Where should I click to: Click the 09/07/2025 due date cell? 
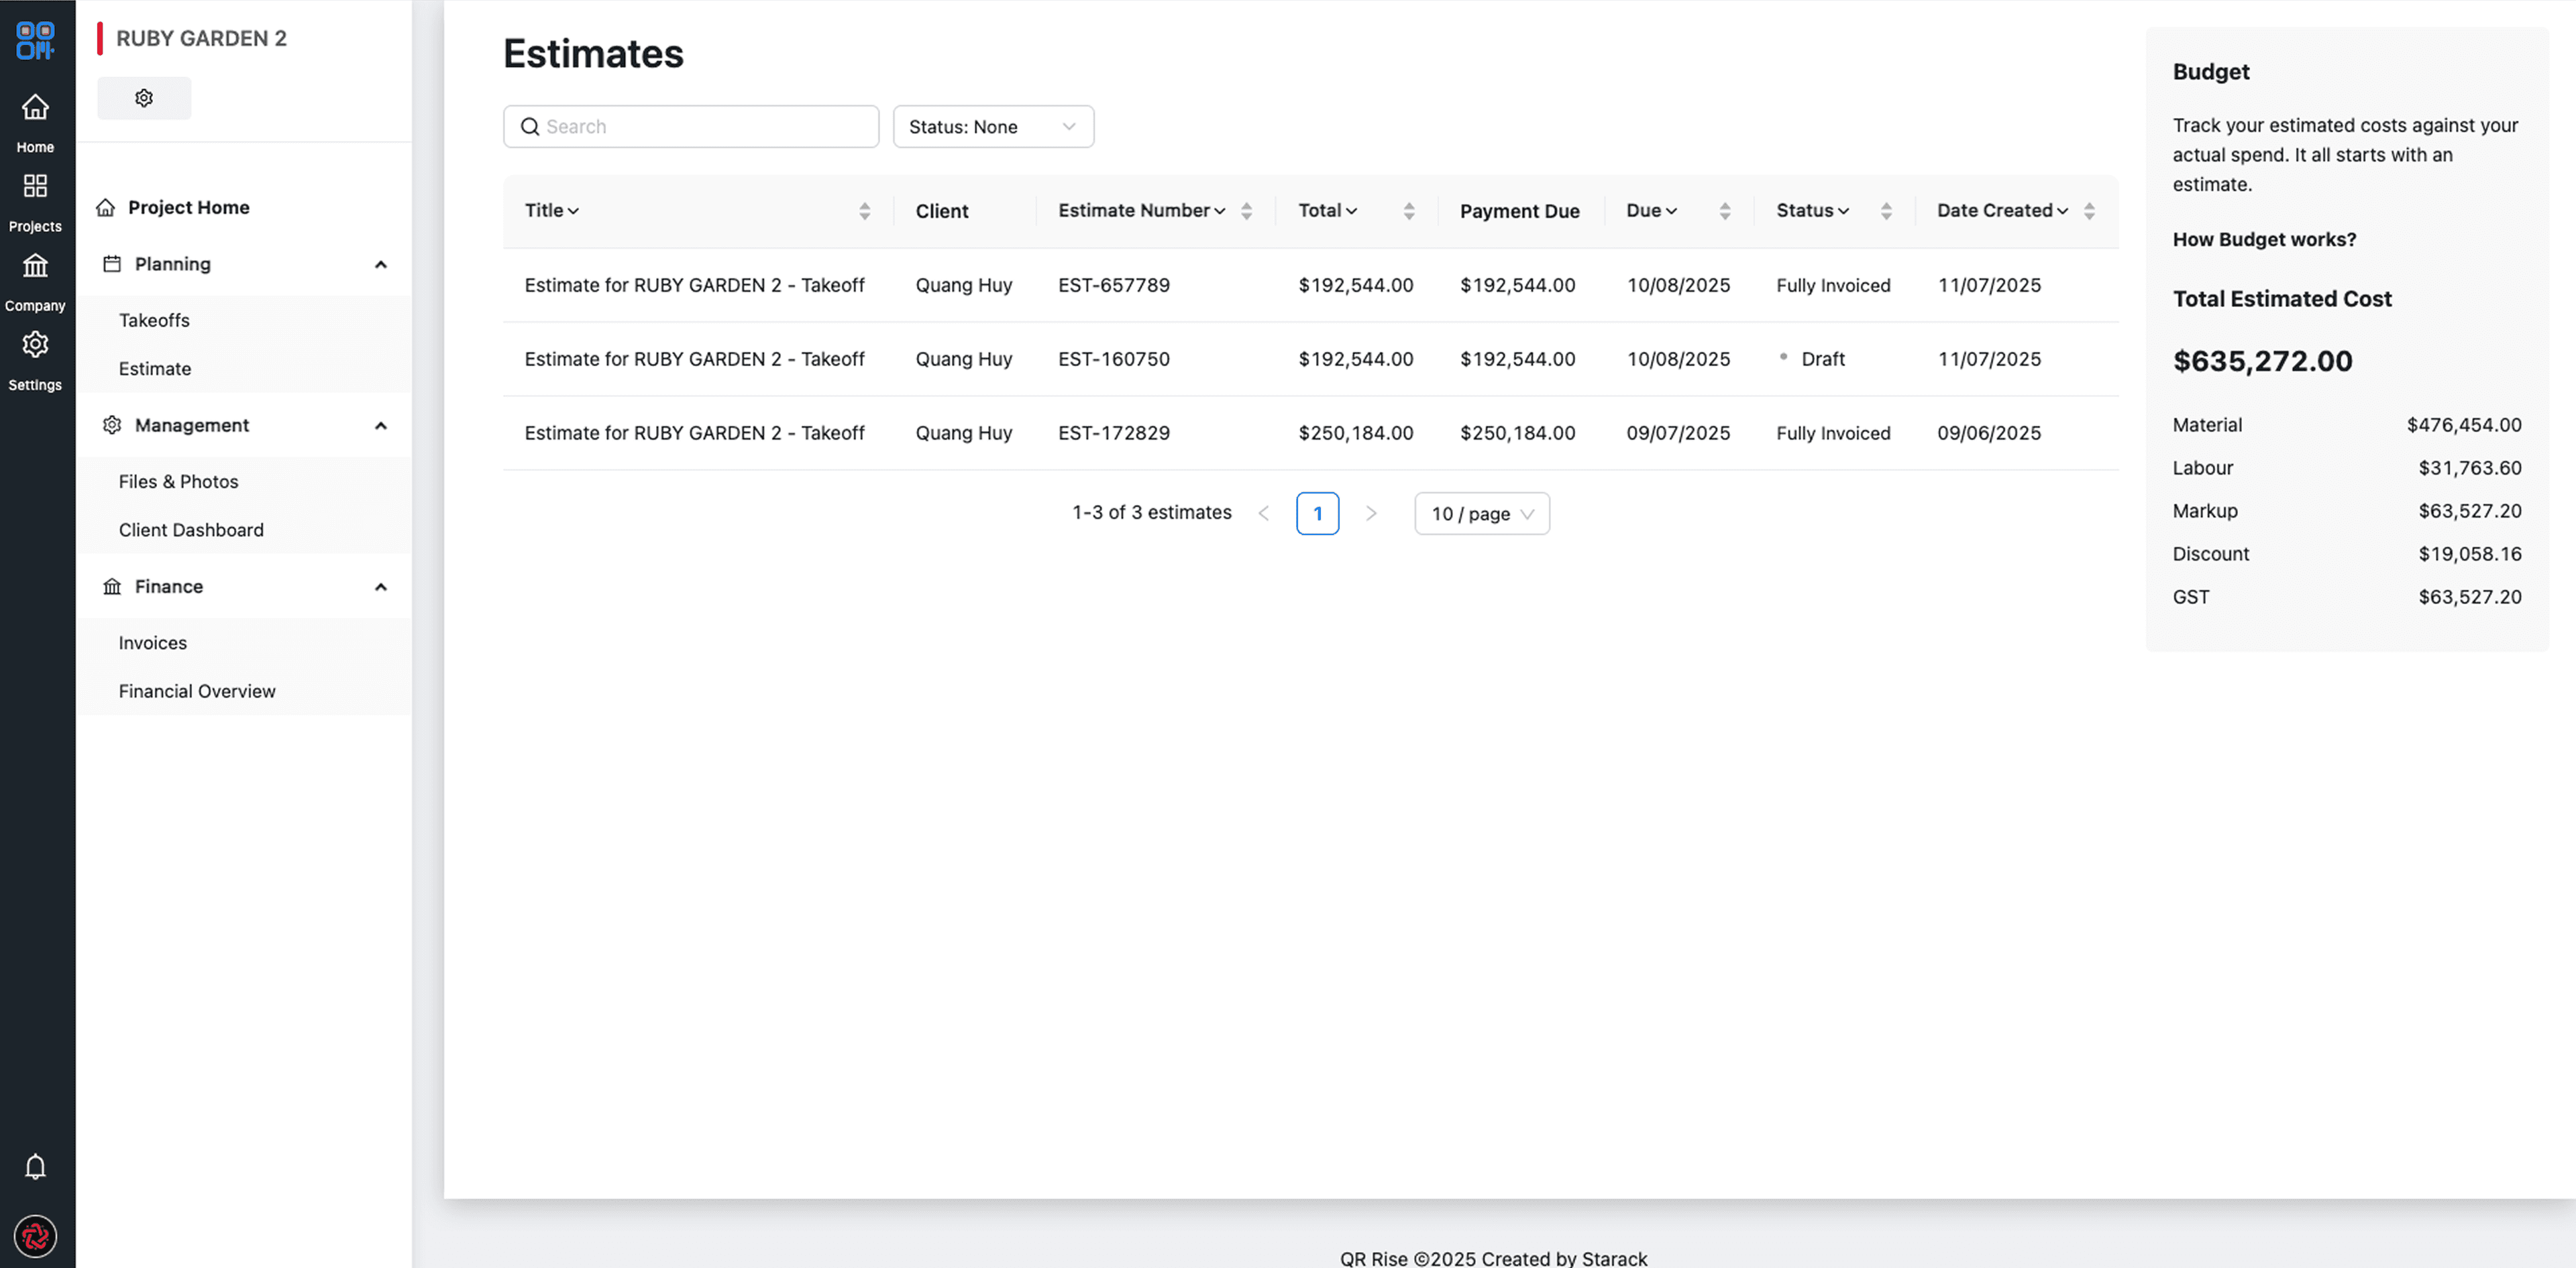click(1677, 434)
